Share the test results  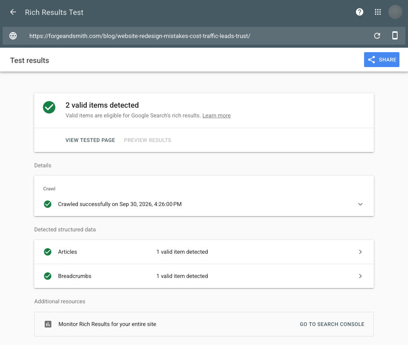[x=382, y=60]
